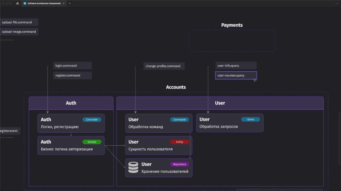Click the blue Query badge
Image resolution: width=341 pixels, height=191 pixels.
tap(251, 119)
